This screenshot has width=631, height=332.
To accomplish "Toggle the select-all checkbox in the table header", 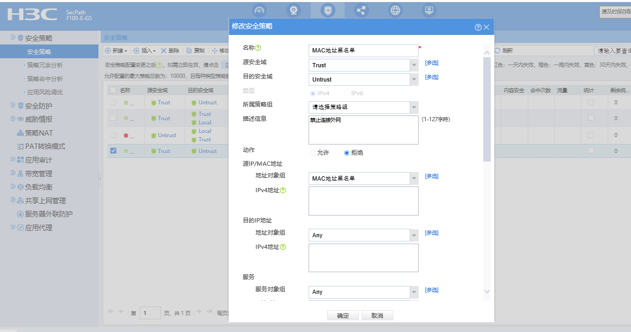I will (113, 90).
